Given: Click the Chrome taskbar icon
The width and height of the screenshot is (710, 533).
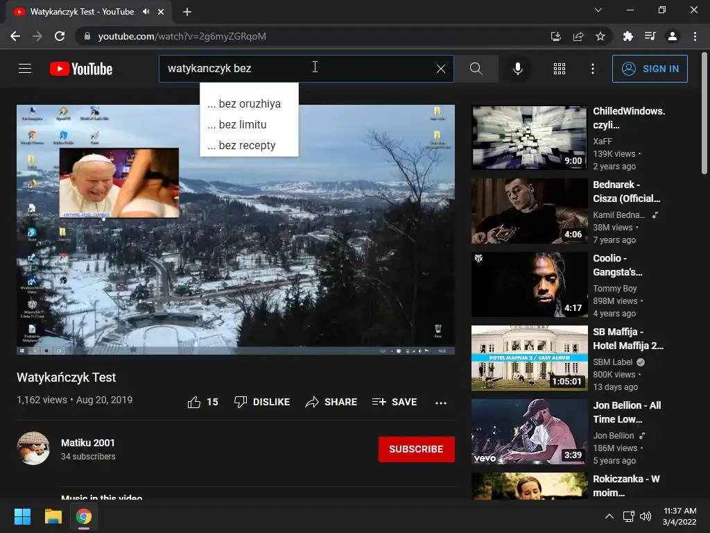Looking at the screenshot, I should click(x=83, y=516).
